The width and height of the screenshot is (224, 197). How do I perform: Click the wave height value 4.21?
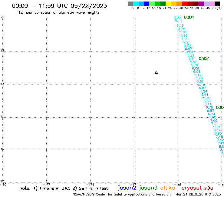coord(185,39)
